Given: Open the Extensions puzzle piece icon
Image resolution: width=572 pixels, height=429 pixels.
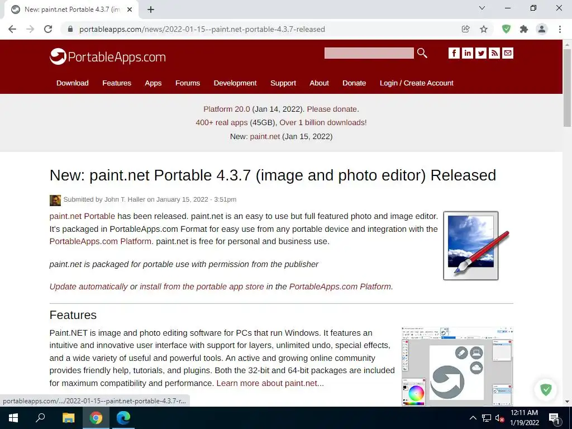Looking at the screenshot, I should point(524,29).
